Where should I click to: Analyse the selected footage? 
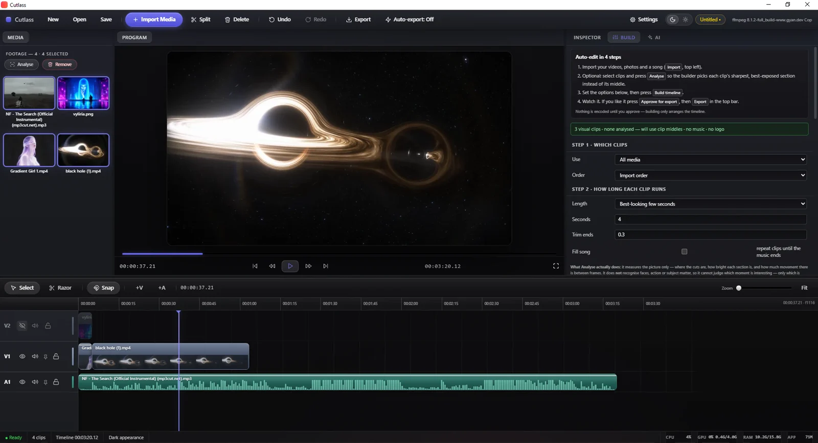tap(21, 64)
